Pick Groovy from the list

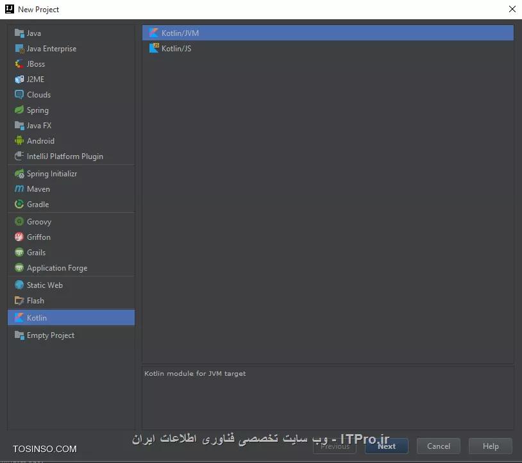71,221
